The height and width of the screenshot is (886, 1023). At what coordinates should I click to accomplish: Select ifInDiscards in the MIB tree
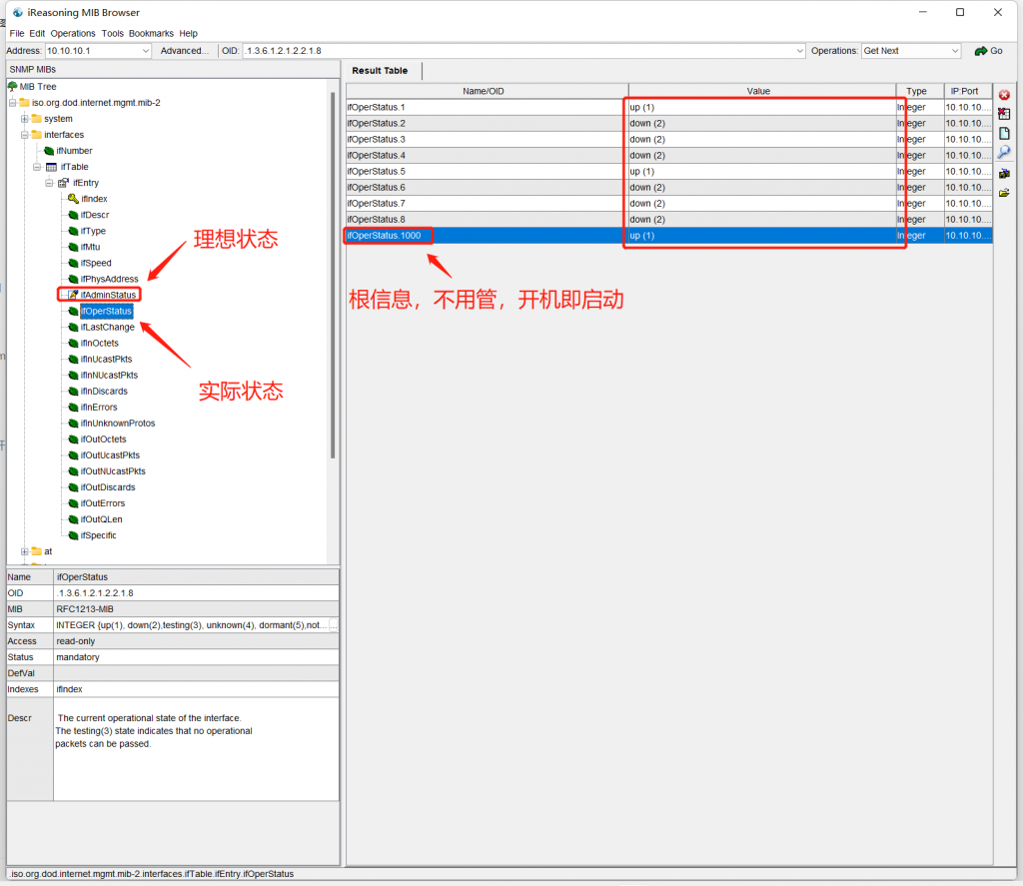tap(104, 392)
